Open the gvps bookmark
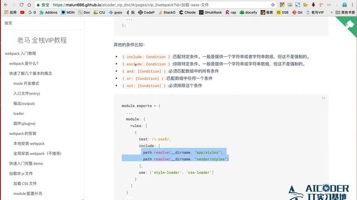357x200 pixels. coord(115,12)
